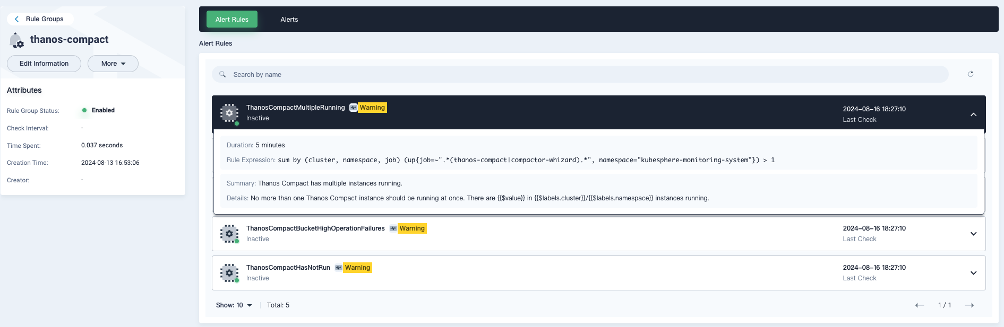The image size is (1004, 327).
Task: Switch to the Alerts tab
Action: (289, 20)
